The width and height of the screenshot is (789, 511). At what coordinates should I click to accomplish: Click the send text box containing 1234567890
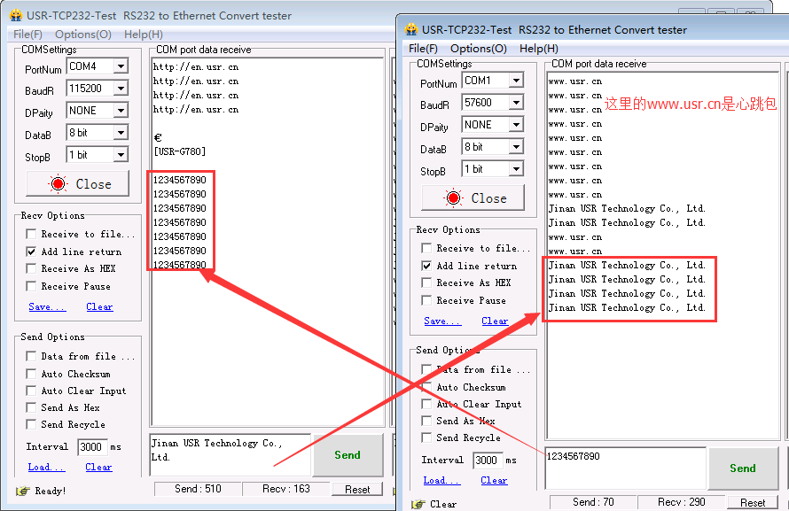click(x=624, y=468)
